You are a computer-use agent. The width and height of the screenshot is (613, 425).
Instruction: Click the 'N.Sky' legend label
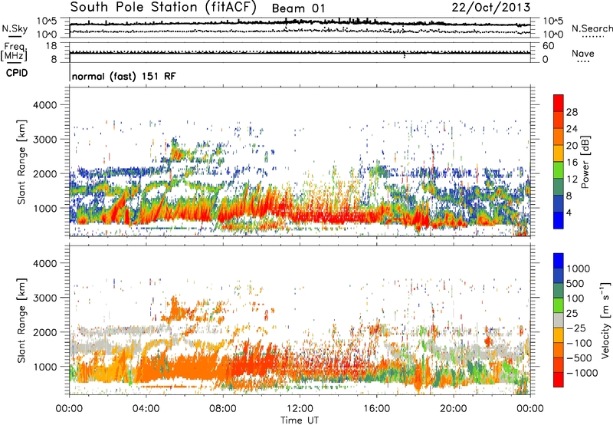(15, 28)
